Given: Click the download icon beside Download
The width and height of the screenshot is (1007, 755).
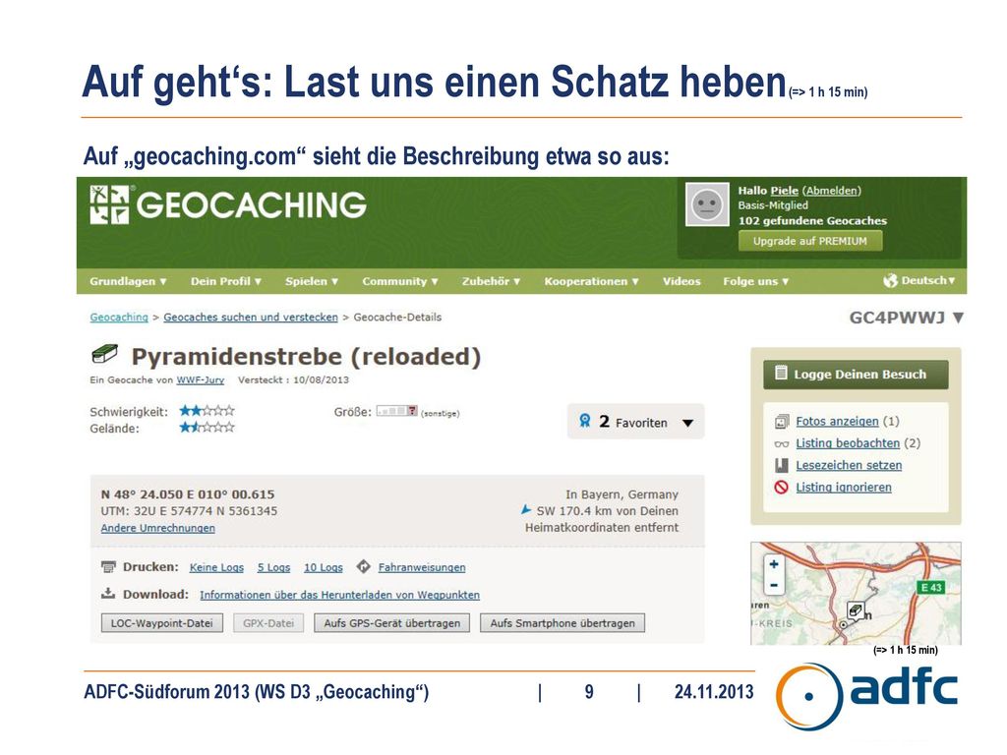Looking at the screenshot, I should click(108, 593).
